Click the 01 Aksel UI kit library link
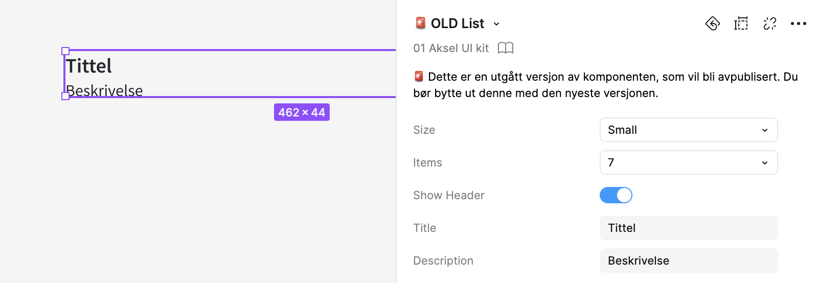818x283 pixels. click(451, 48)
